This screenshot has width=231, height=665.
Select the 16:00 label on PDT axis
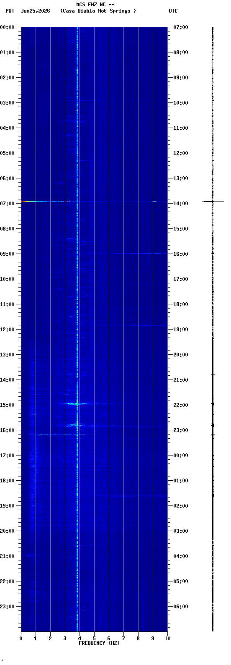tap(8, 430)
